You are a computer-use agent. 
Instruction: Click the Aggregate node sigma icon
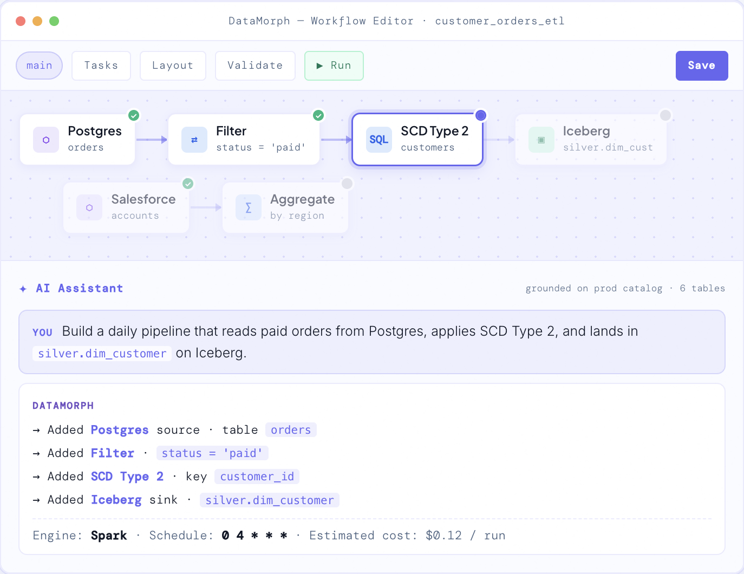(249, 207)
